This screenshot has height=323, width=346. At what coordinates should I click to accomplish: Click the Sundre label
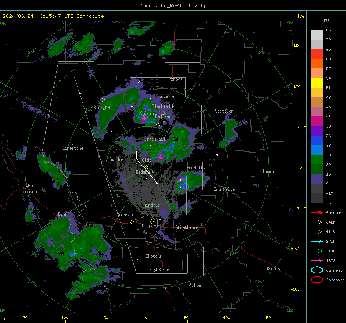(x=116, y=159)
